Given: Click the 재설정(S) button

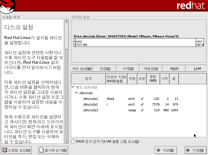Looking at the screenshot, I should pos(151,69).
